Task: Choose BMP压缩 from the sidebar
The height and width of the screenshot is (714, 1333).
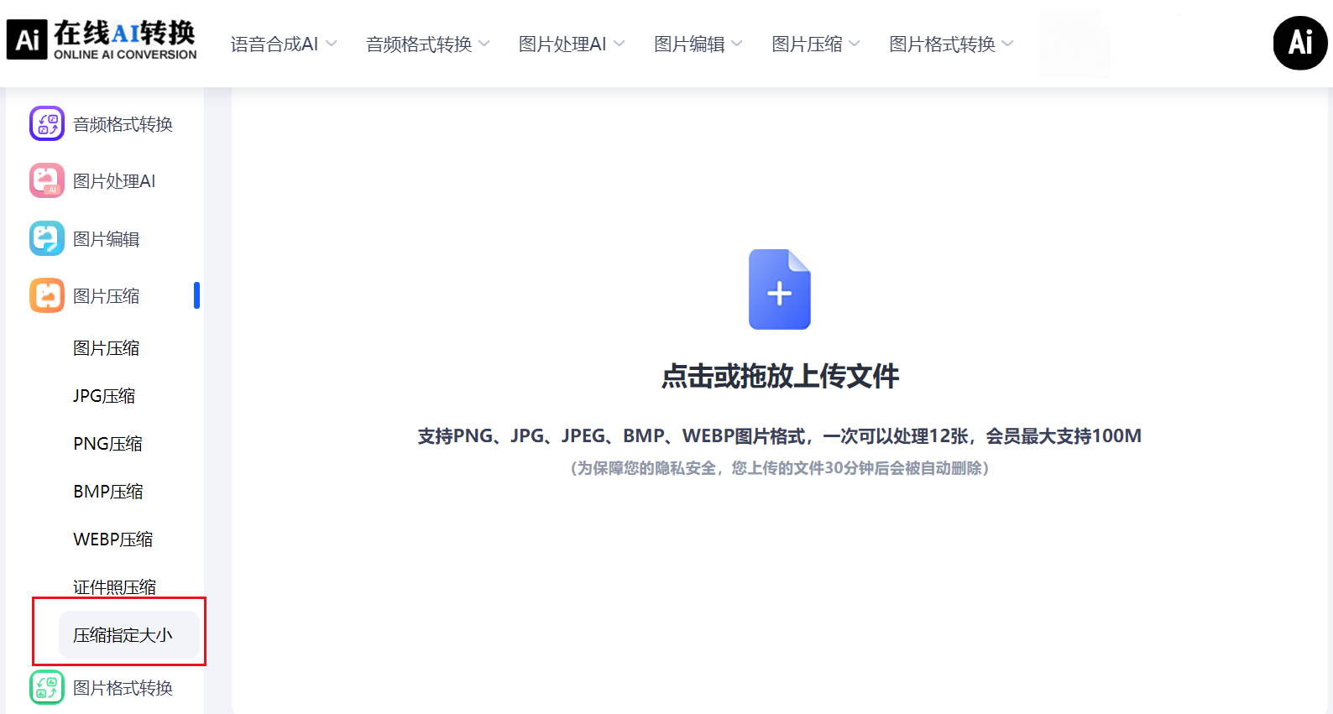Action: pos(107,491)
